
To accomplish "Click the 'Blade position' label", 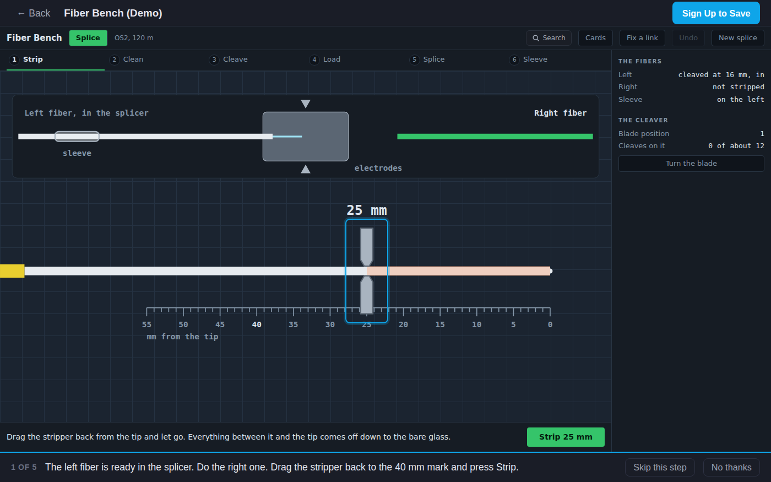I will tap(644, 134).
